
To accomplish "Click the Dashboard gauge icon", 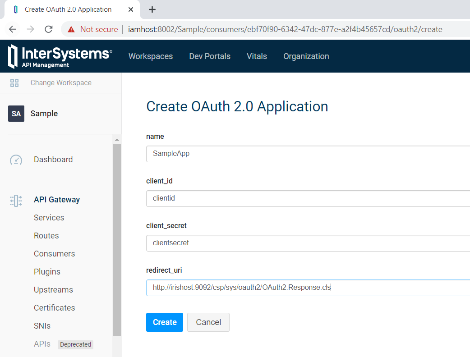I will pos(16,160).
